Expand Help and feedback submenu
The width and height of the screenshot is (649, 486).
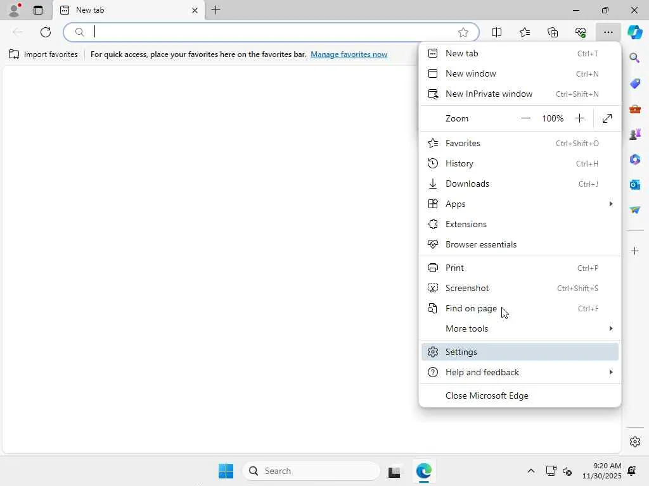click(x=520, y=372)
